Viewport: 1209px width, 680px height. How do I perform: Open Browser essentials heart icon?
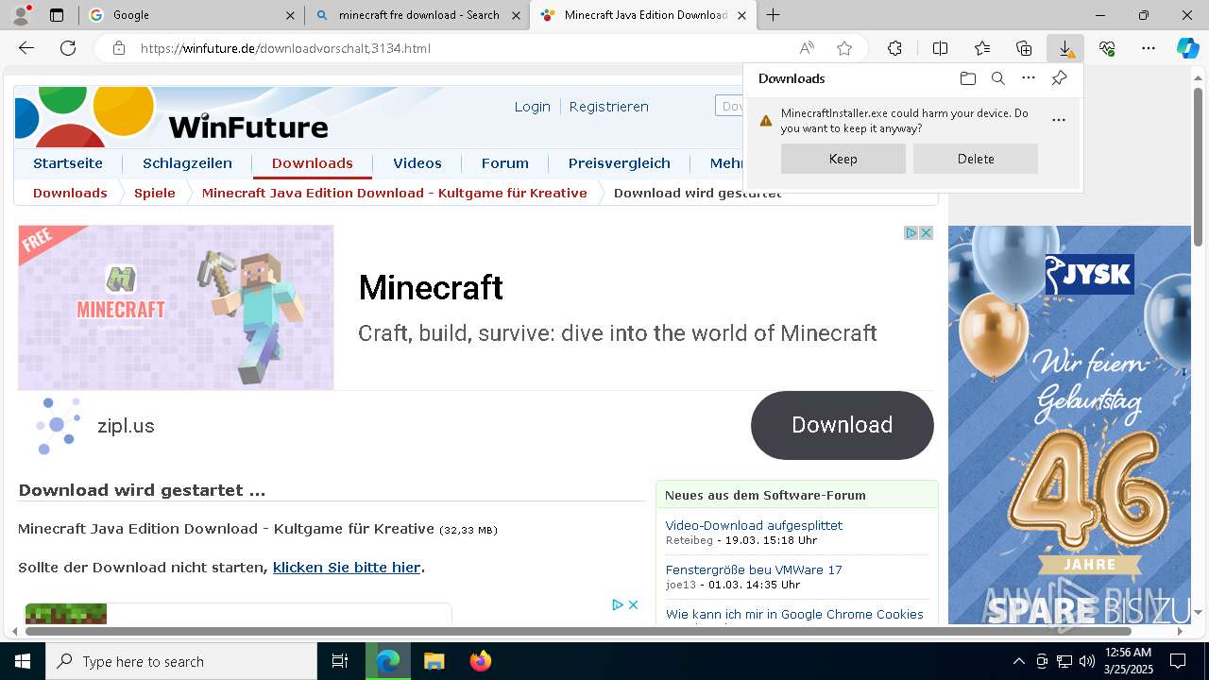[x=1107, y=48]
